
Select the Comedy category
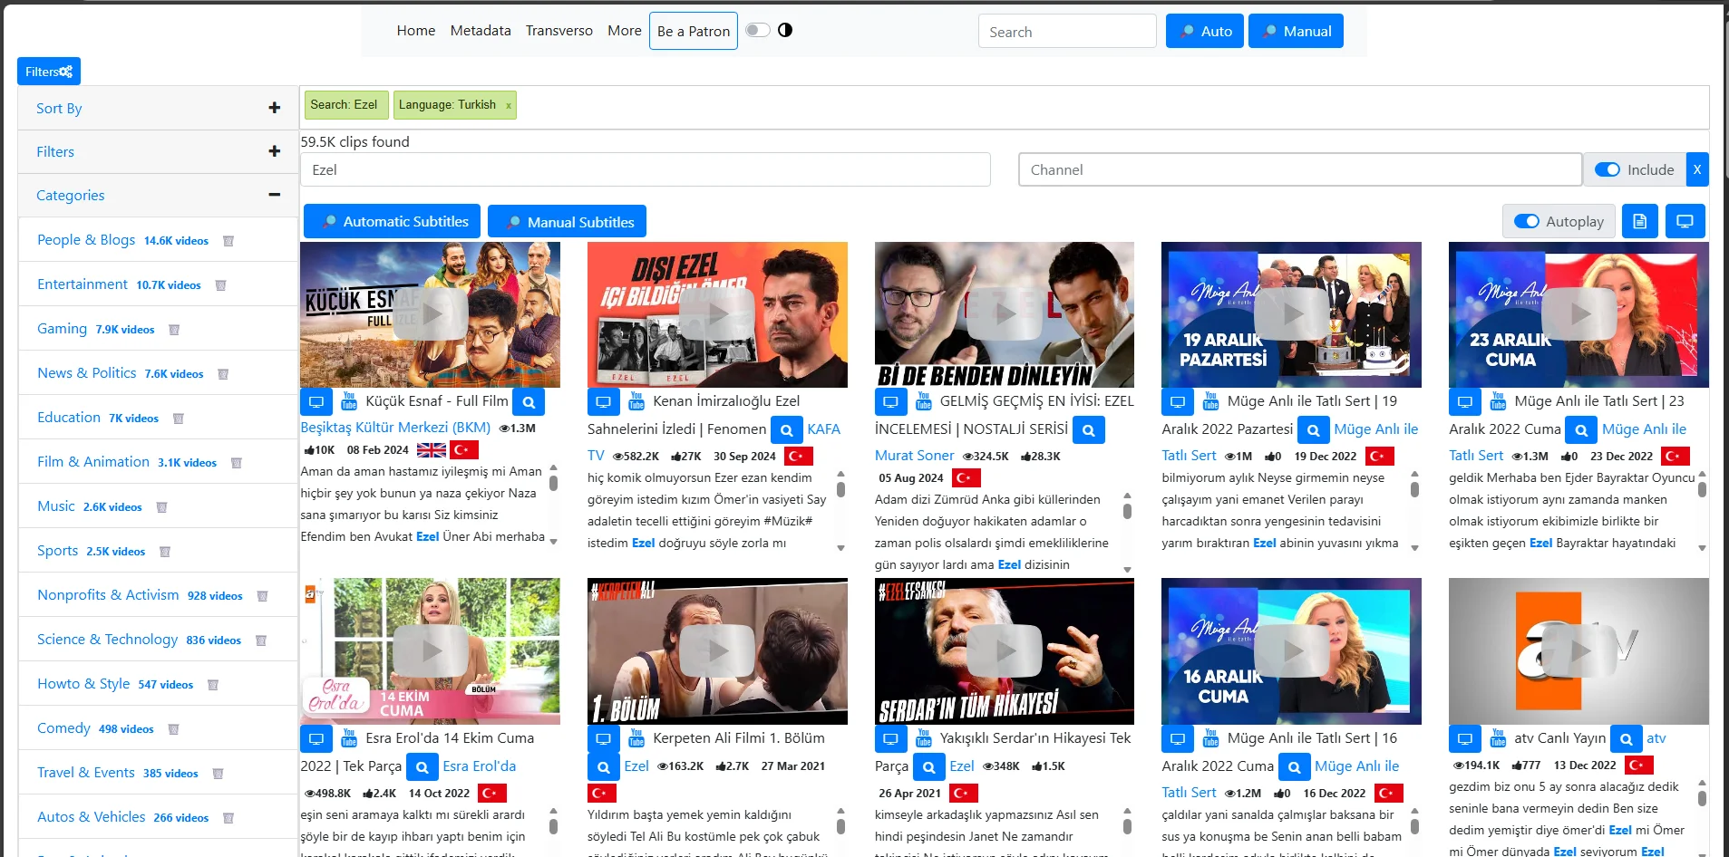63,728
